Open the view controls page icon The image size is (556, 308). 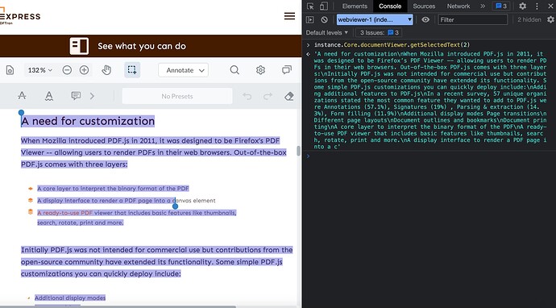[x=10, y=70]
